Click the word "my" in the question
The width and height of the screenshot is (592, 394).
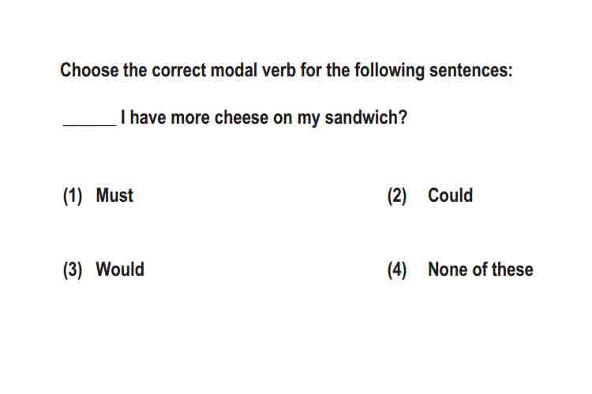[x=309, y=120]
